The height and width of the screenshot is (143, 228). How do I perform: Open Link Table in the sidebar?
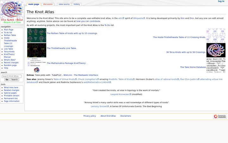pyautogui.click(x=9, y=49)
